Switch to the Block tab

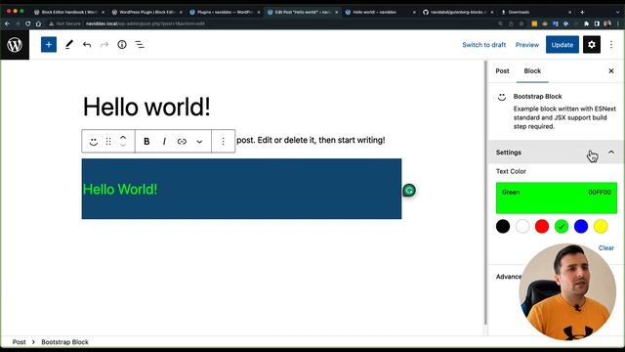pyautogui.click(x=532, y=71)
